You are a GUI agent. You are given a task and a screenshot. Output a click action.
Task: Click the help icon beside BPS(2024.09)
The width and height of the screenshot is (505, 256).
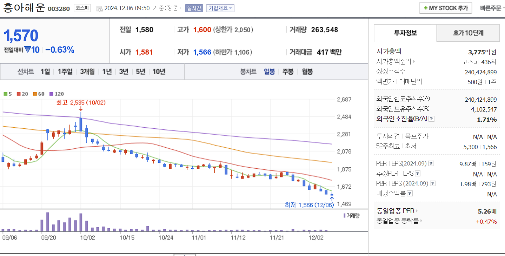point(433,183)
